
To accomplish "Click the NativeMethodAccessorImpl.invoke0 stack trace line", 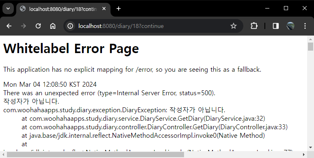I will click(x=143, y=136).
